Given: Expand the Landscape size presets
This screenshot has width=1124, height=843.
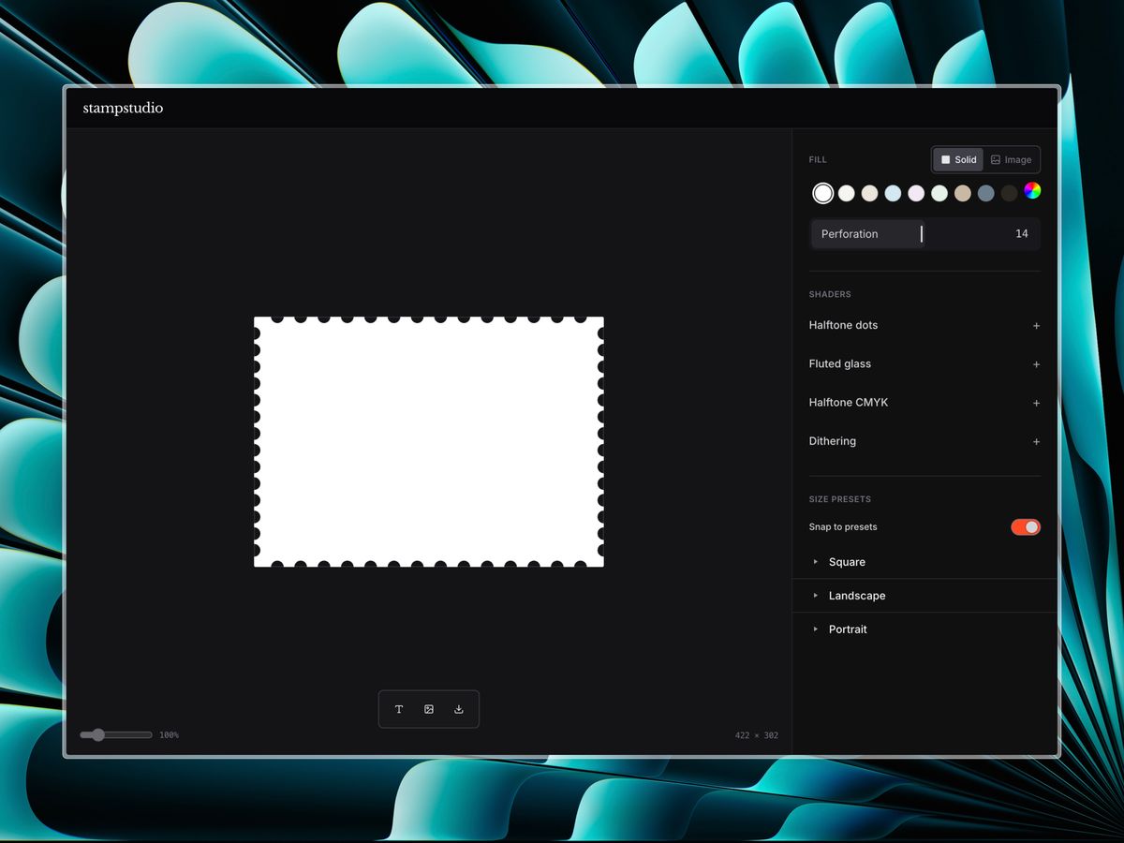Looking at the screenshot, I should coord(924,596).
